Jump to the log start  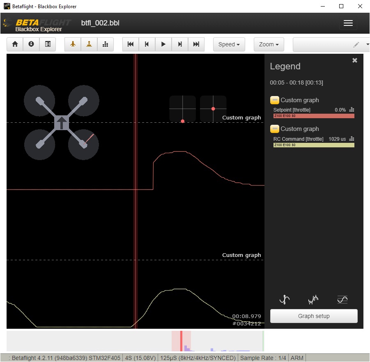tap(131, 44)
